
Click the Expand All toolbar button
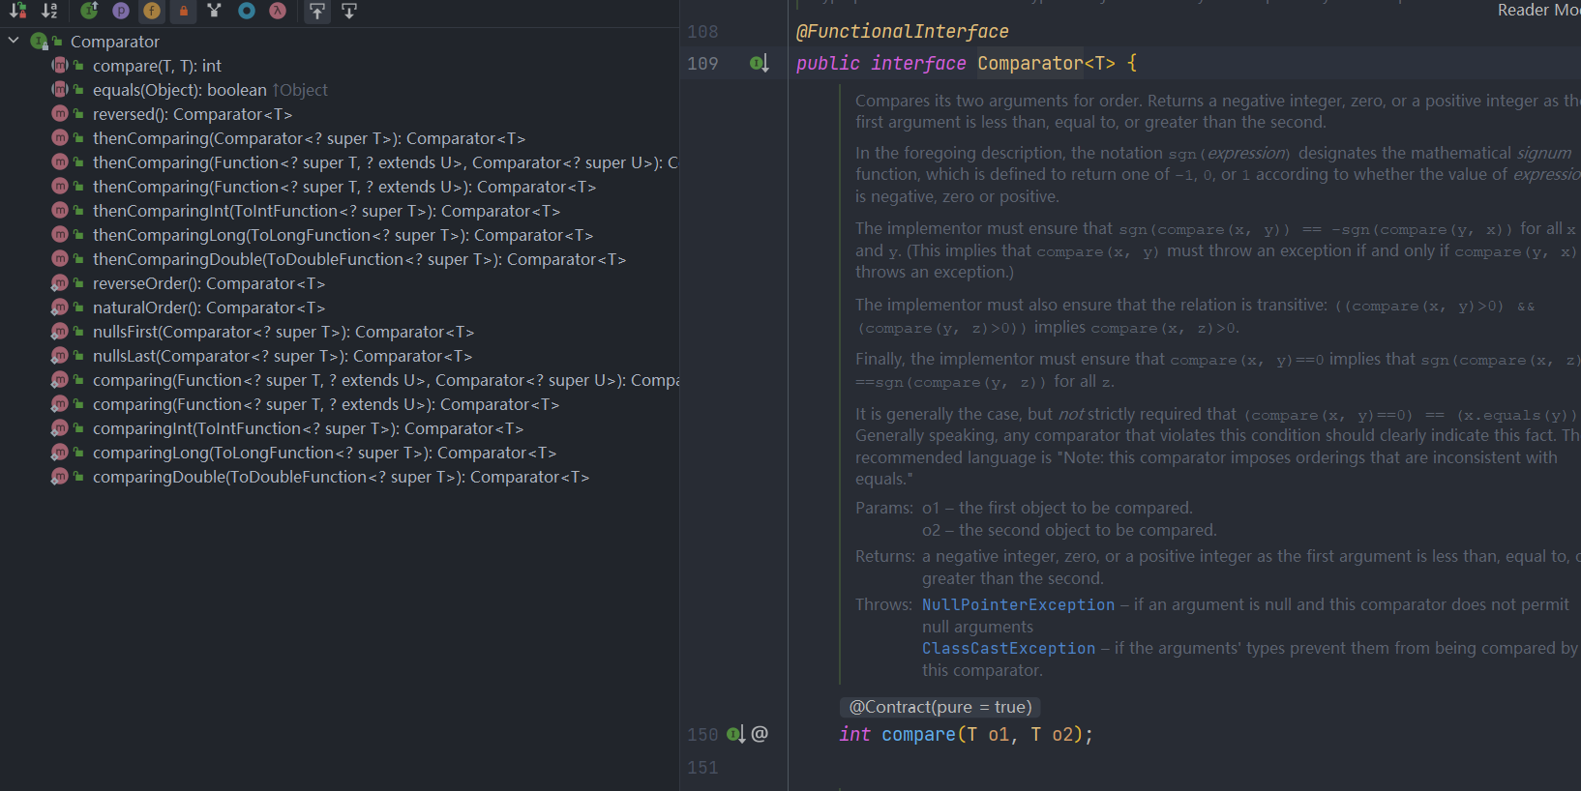pyautogui.click(x=317, y=11)
